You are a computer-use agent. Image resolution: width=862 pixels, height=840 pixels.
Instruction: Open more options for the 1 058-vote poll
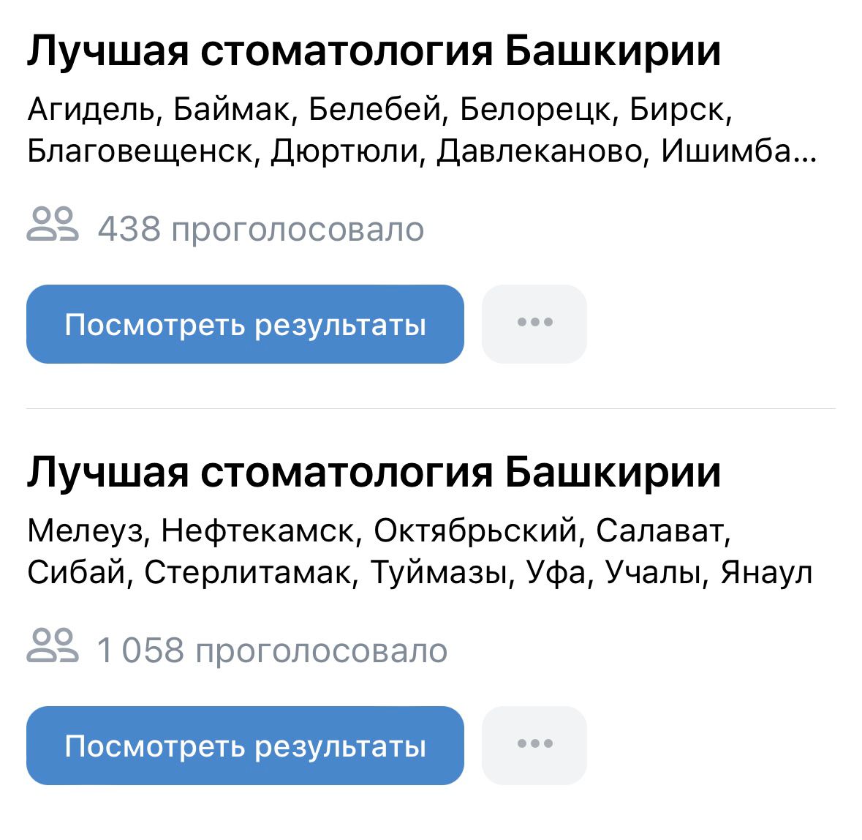coord(534,746)
